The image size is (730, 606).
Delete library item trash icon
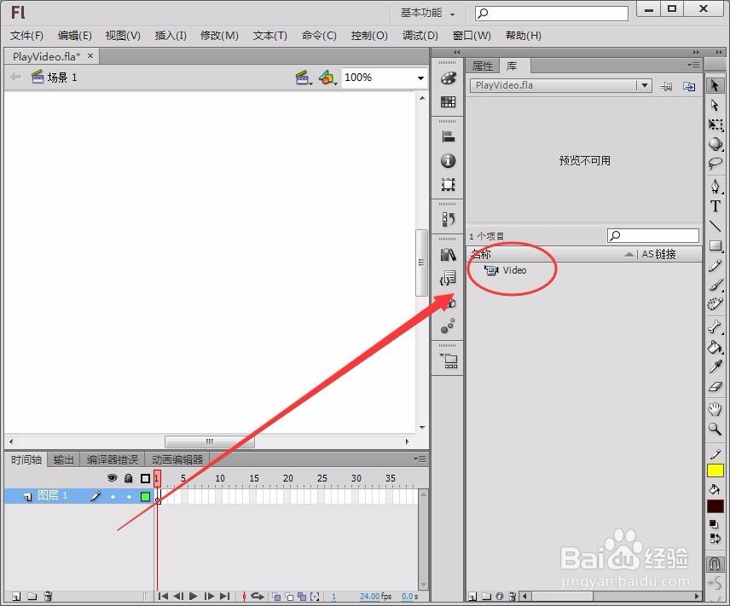[513, 597]
